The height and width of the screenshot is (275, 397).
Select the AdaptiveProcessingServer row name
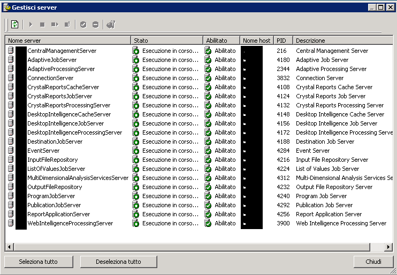pyautogui.click(x=61, y=69)
